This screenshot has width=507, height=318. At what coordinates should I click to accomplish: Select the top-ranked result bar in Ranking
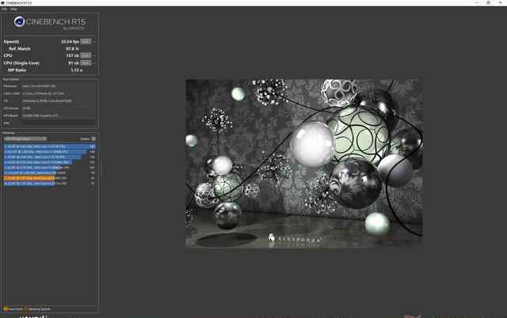pos(49,146)
